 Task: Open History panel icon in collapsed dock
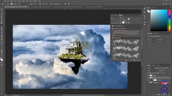(x=145, y=9)
